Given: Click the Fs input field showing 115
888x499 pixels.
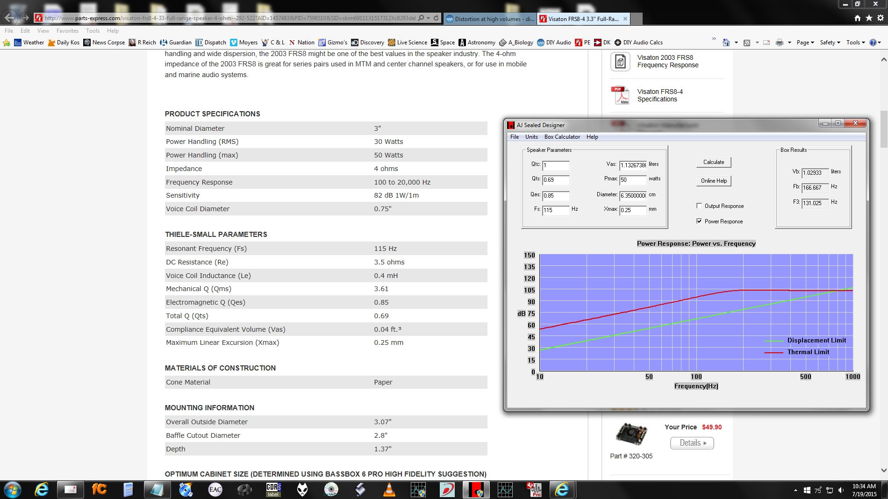Looking at the screenshot, I should [x=556, y=210].
